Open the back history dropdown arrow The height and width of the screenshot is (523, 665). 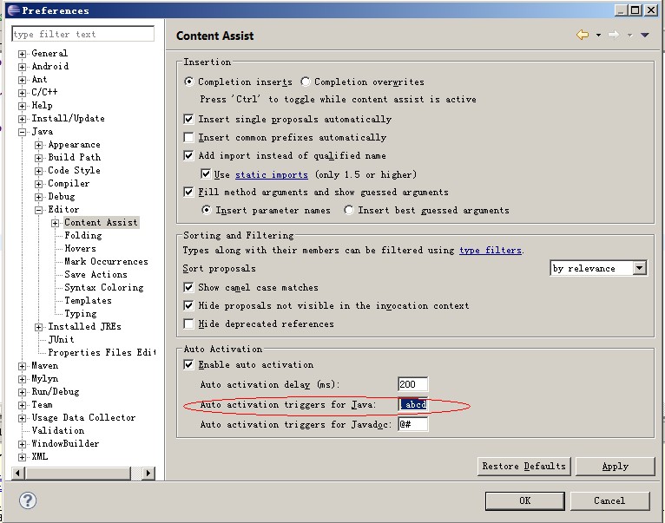click(598, 36)
